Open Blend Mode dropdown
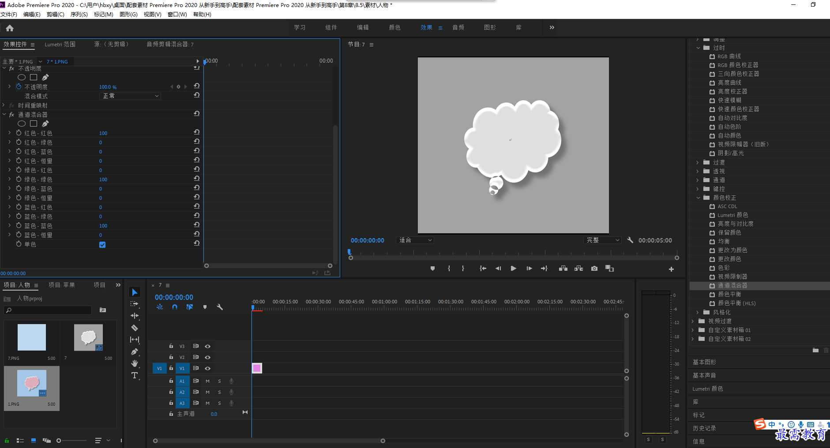The height and width of the screenshot is (448, 830). (x=130, y=96)
